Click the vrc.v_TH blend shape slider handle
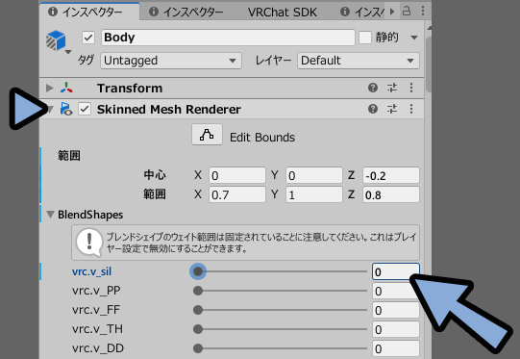Screen dimensions: 520x359 pyautogui.click(x=198, y=329)
